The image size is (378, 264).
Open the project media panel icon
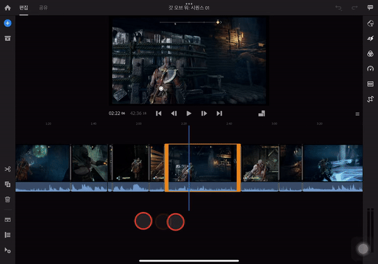[x=8, y=38]
